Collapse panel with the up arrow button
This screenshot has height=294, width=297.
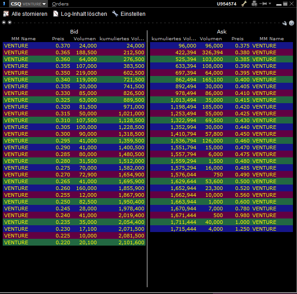[x=4, y=22]
